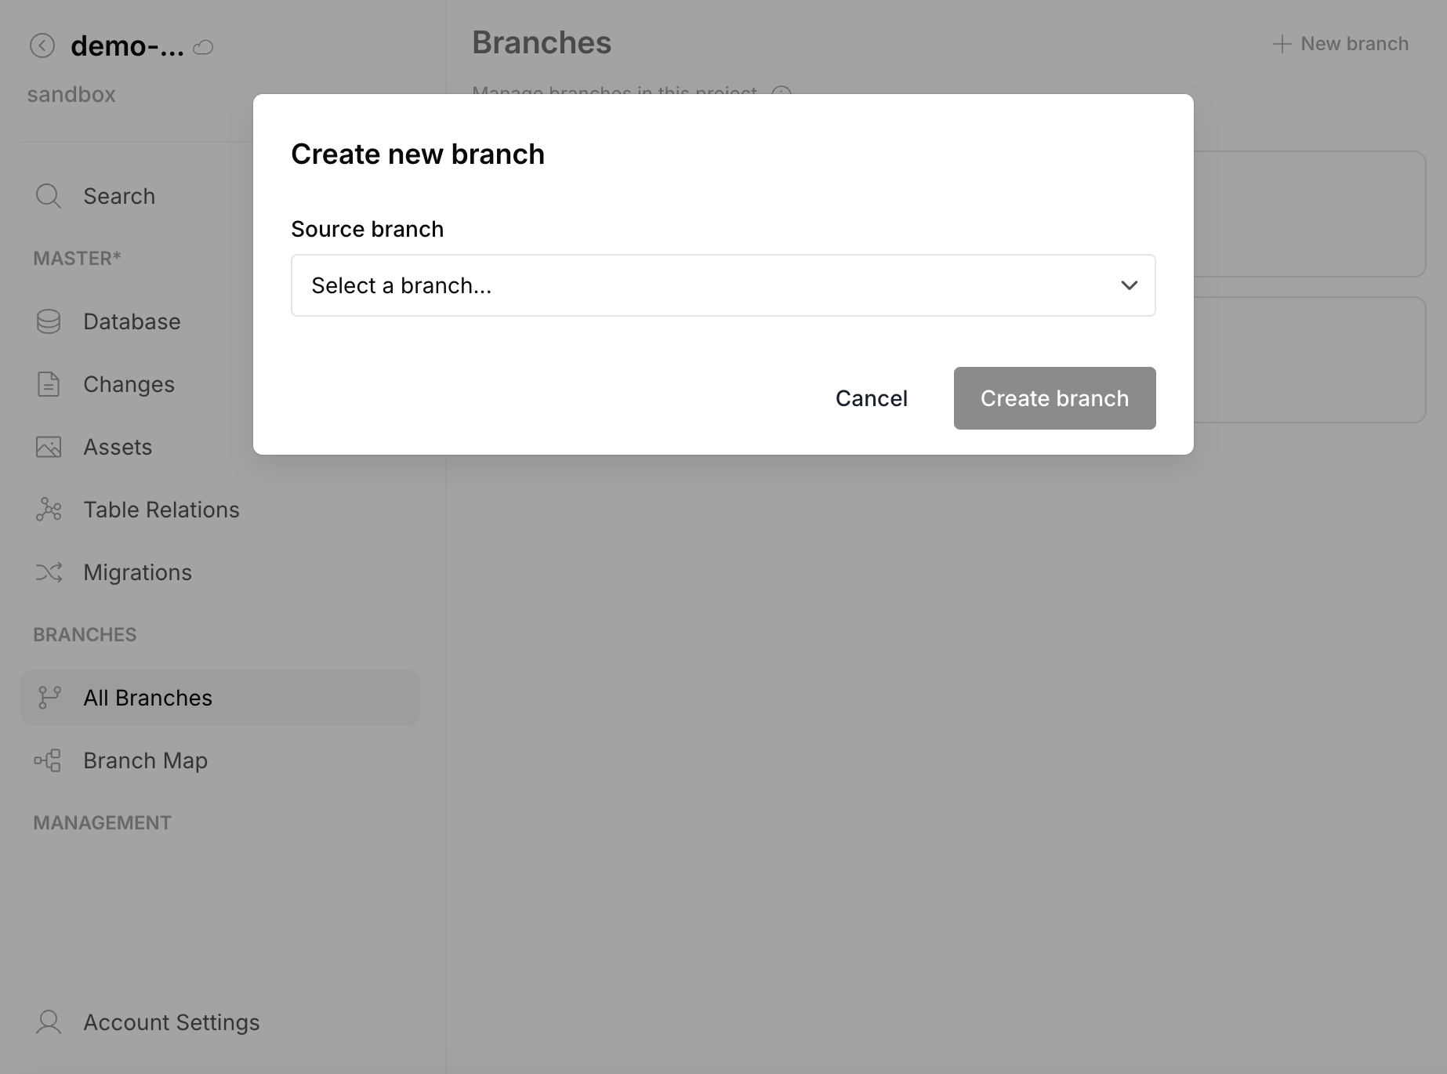The height and width of the screenshot is (1074, 1447).
Task: Click the cloud icon next to project name
Action: (204, 48)
